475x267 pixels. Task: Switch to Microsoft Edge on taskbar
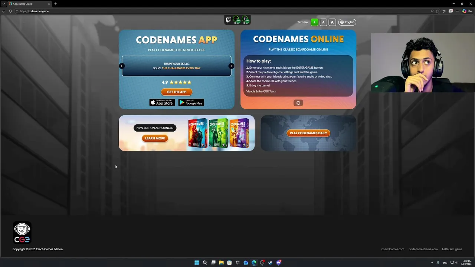pos(254,263)
